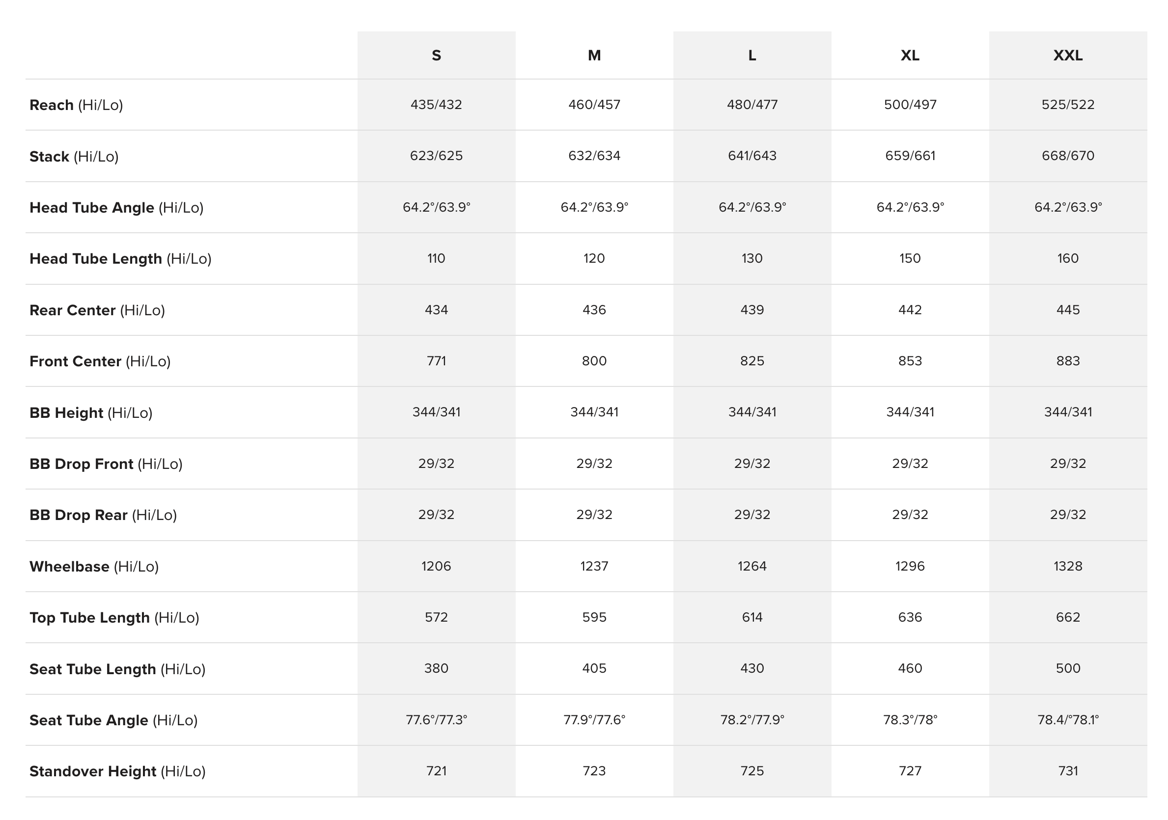The width and height of the screenshot is (1168, 820).
Task: Select the 636 Top Tube Length value
Action: click(x=910, y=617)
